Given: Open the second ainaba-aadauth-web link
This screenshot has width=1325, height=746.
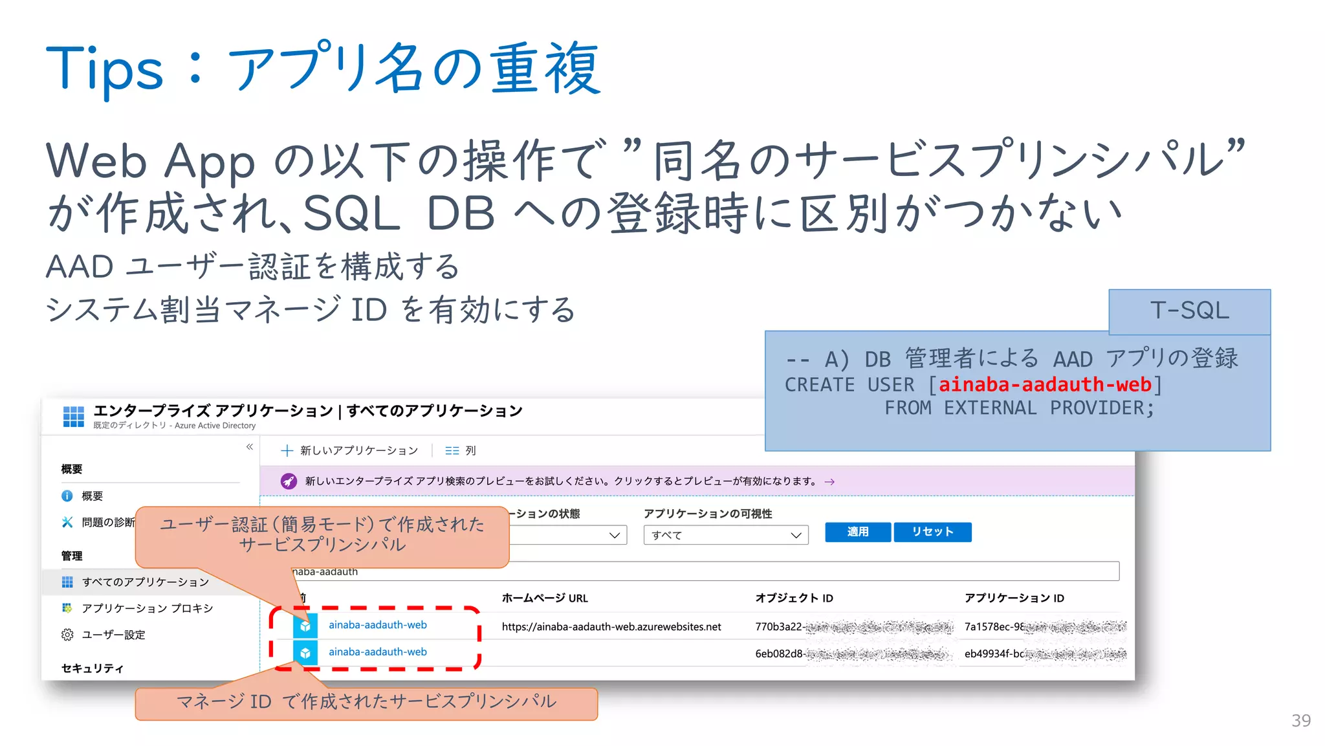Looking at the screenshot, I should pos(378,652).
